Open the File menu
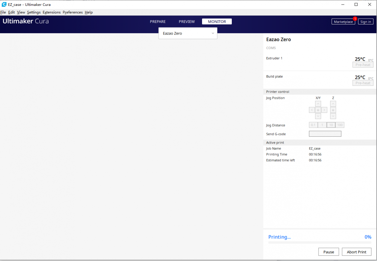Image resolution: width=377 pixels, height=261 pixels. [3, 12]
